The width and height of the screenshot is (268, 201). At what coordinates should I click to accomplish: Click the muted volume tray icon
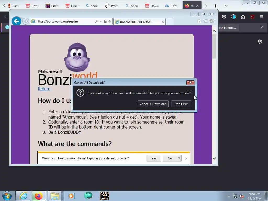coord(242,196)
